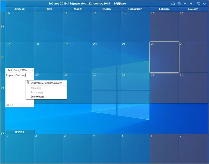This screenshot has height=164, width=209.
Task: Click the 'Παρασκευή' column header
Action: click(135, 9)
